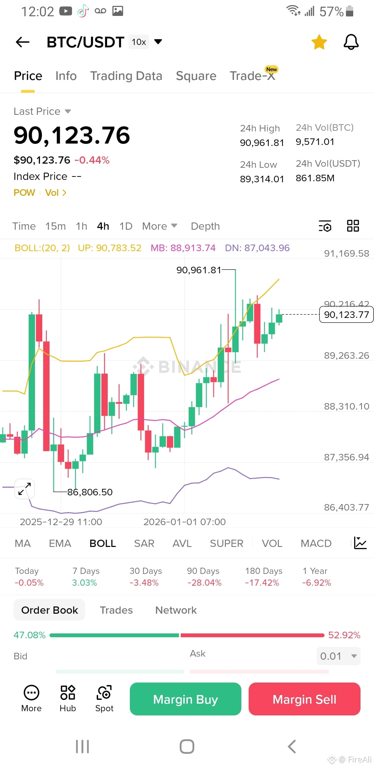Viewport: 374px width, 768px height.
Task: Open the 0.01 order book precision dropdown
Action: point(338,656)
